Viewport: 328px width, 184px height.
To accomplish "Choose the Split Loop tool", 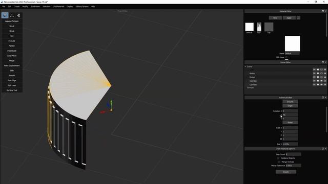I will (x=12, y=85).
